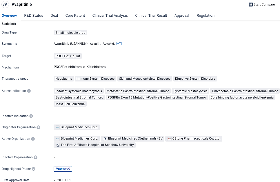Select the PDGFRα + c-Kit target tag

point(68,56)
